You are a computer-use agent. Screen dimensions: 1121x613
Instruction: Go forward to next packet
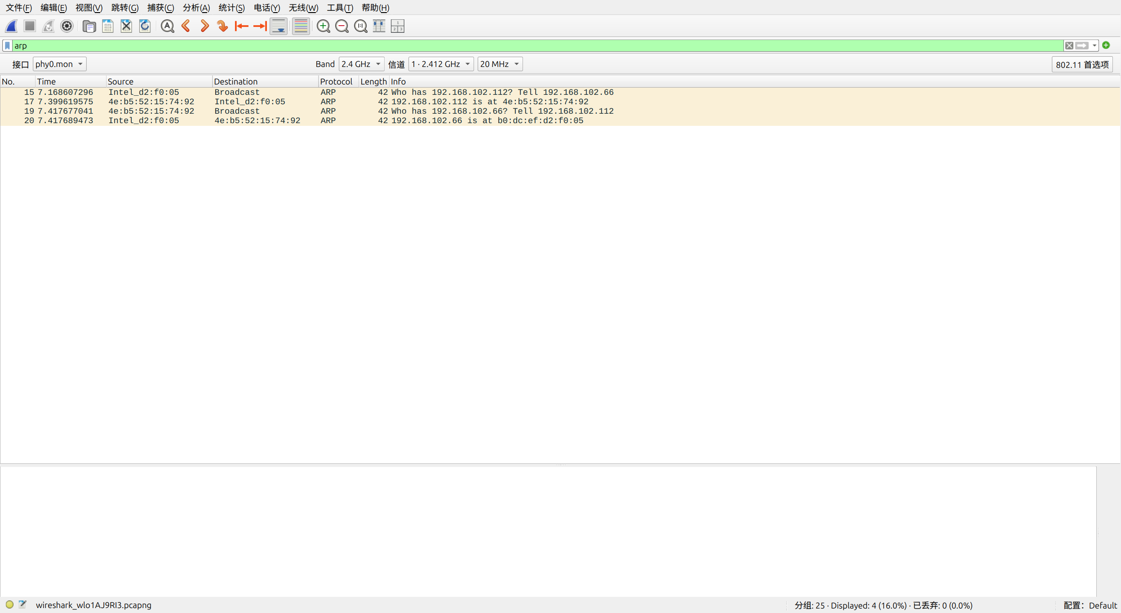point(204,26)
